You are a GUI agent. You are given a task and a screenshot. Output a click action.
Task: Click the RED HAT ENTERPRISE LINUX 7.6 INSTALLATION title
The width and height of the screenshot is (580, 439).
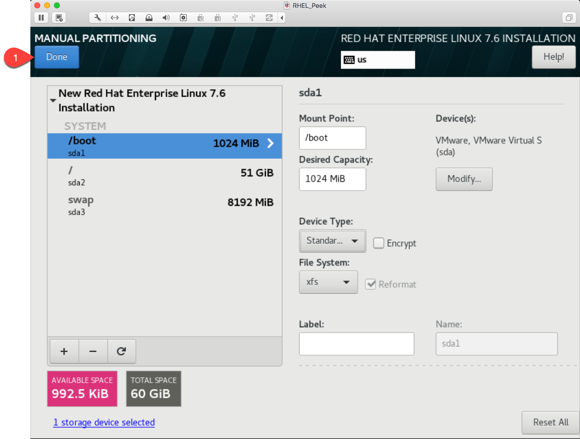pos(458,38)
